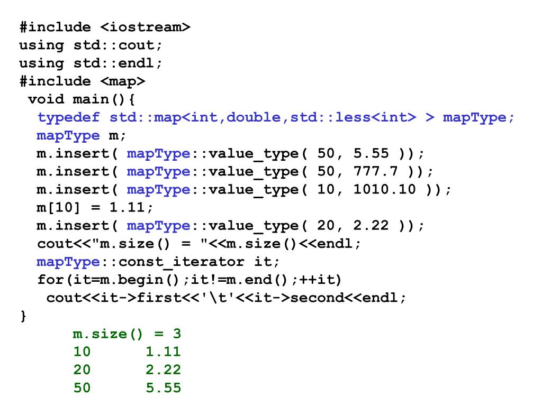Click the typedef std::map line

(276, 118)
